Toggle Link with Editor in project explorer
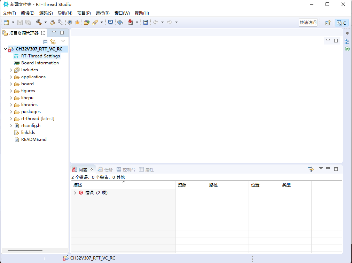This screenshot has width=352, height=263. tap(53, 42)
